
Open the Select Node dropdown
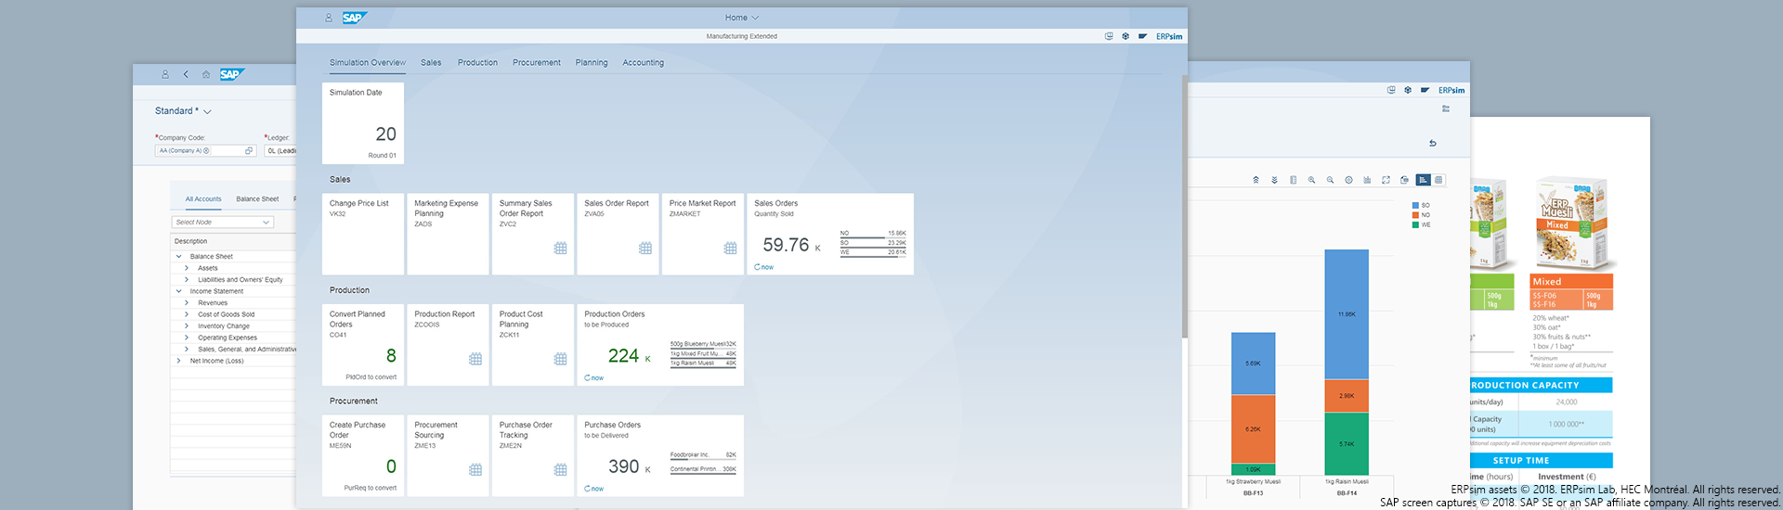click(223, 223)
